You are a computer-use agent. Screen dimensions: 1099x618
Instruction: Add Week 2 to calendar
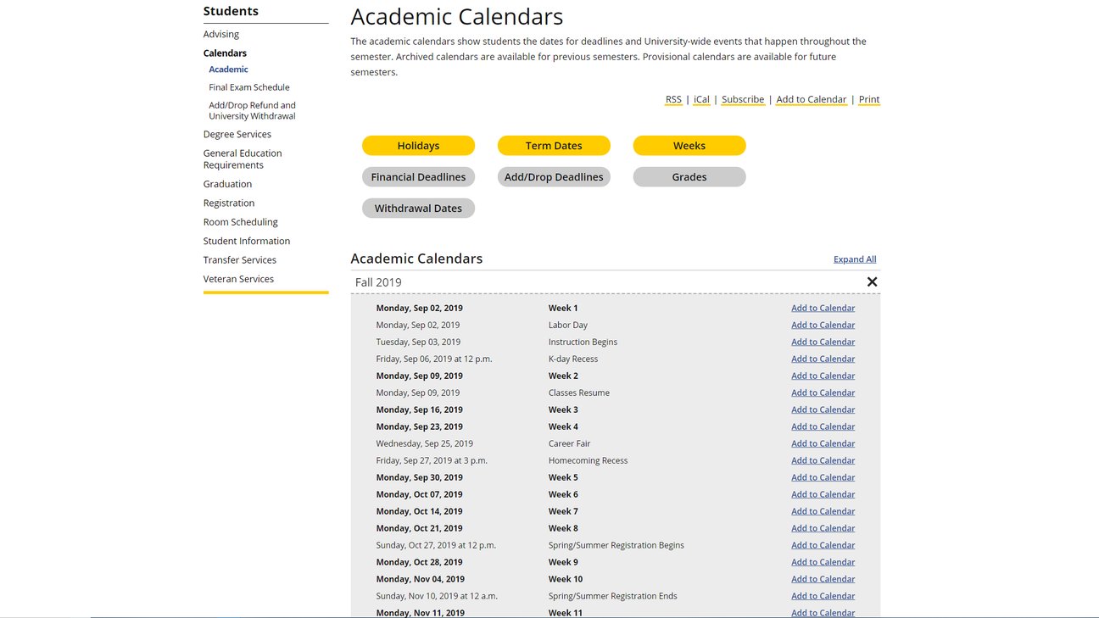(x=823, y=376)
